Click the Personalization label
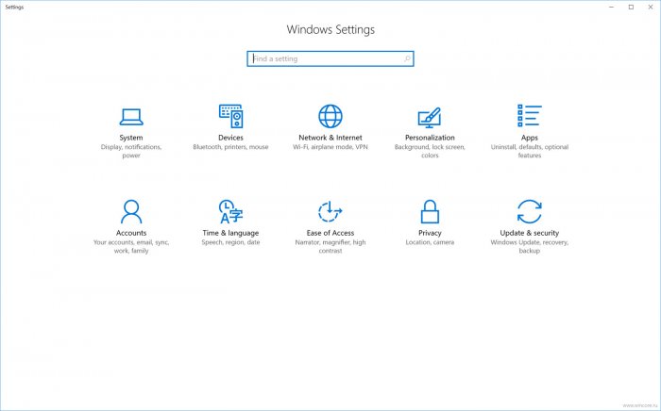 point(430,138)
